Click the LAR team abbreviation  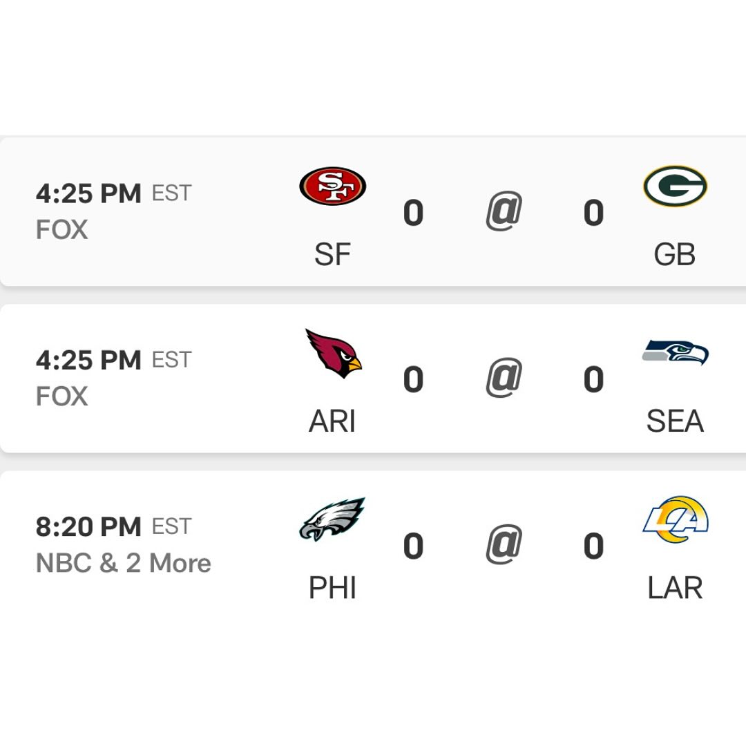(x=675, y=588)
